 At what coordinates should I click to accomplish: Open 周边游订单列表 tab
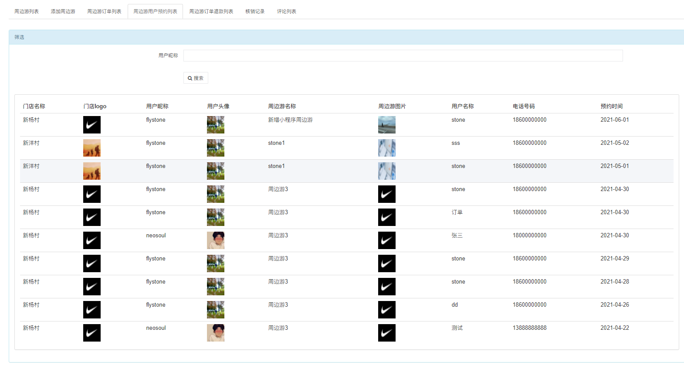click(x=104, y=11)
